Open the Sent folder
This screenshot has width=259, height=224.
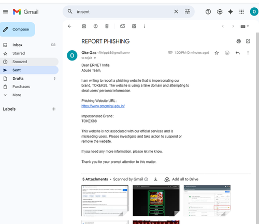pos(29,70)
